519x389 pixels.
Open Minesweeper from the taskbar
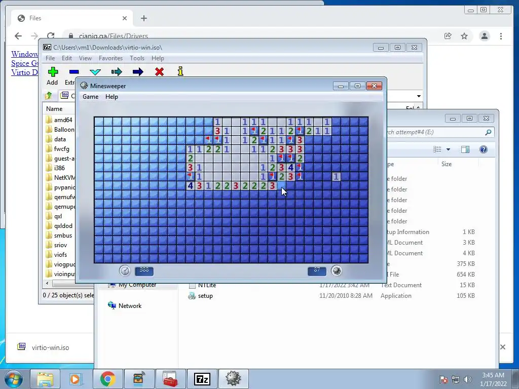point(233,379)
